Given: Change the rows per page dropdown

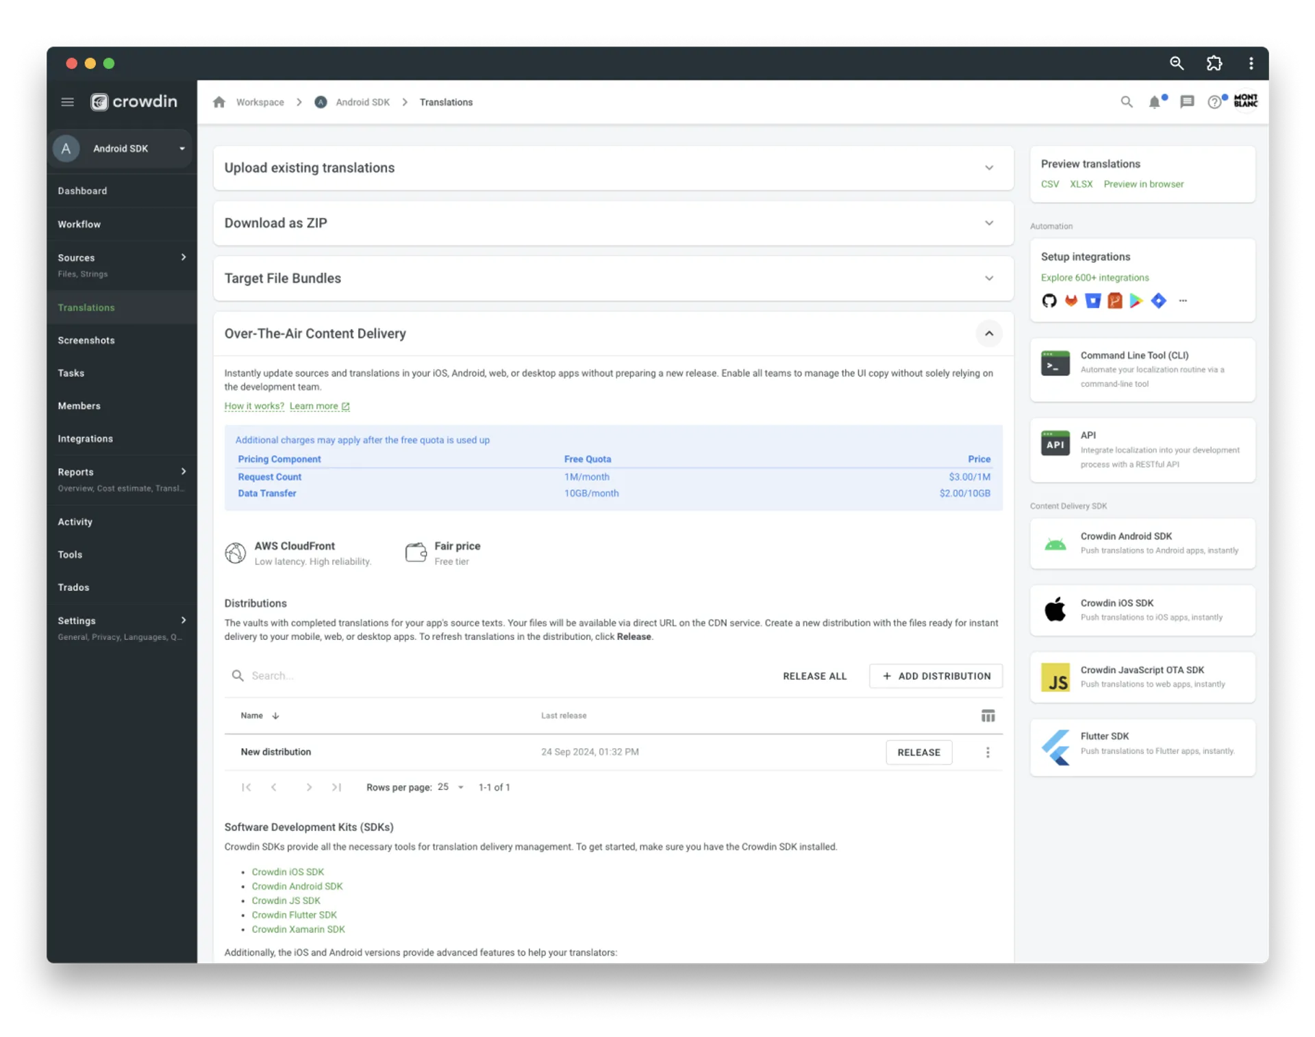Looking at the screenshot, I should pos(451,786).
